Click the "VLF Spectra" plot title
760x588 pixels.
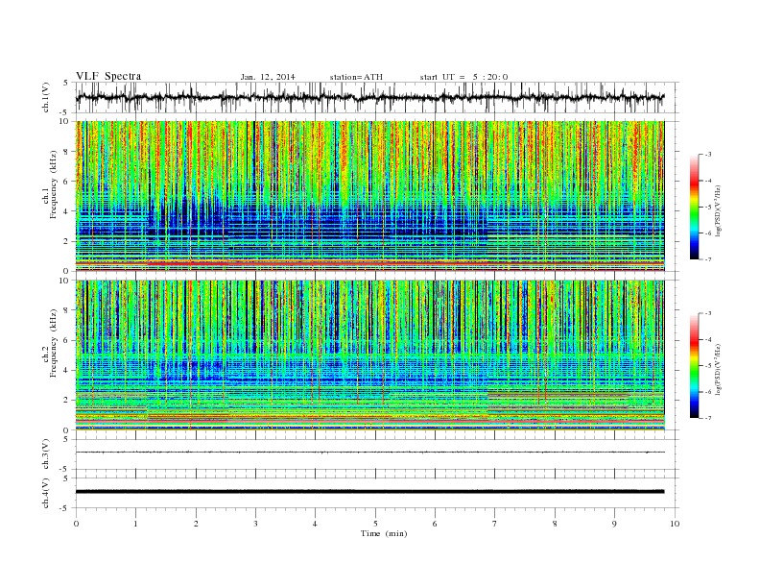pos(108,76)
